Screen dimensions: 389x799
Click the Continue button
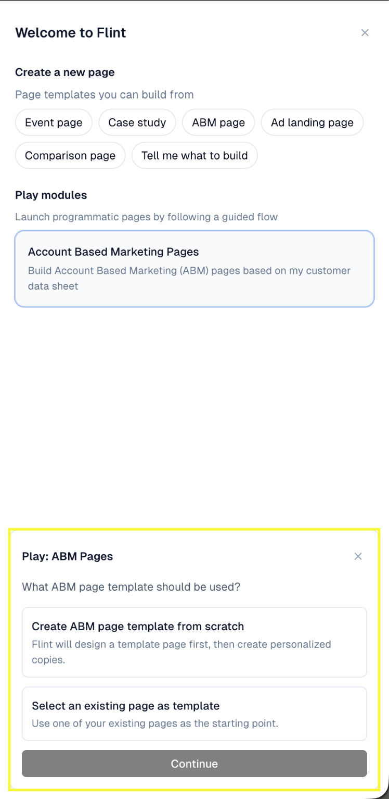(x=194, y=764)
